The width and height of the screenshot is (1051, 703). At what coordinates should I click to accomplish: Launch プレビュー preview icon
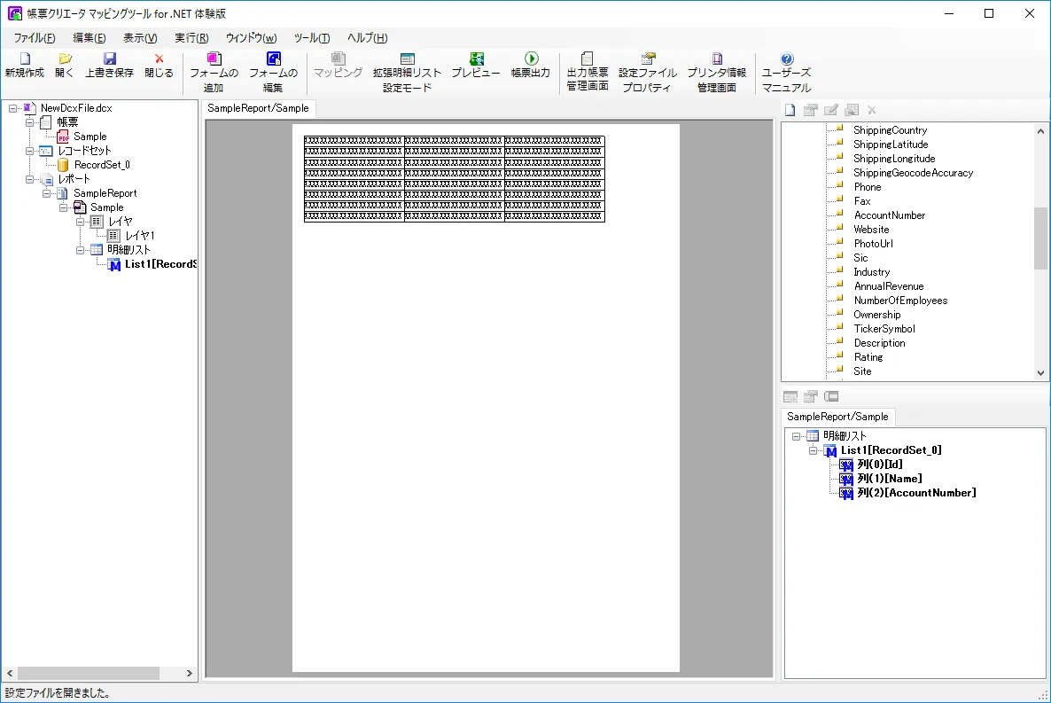(x=476, y=59)
